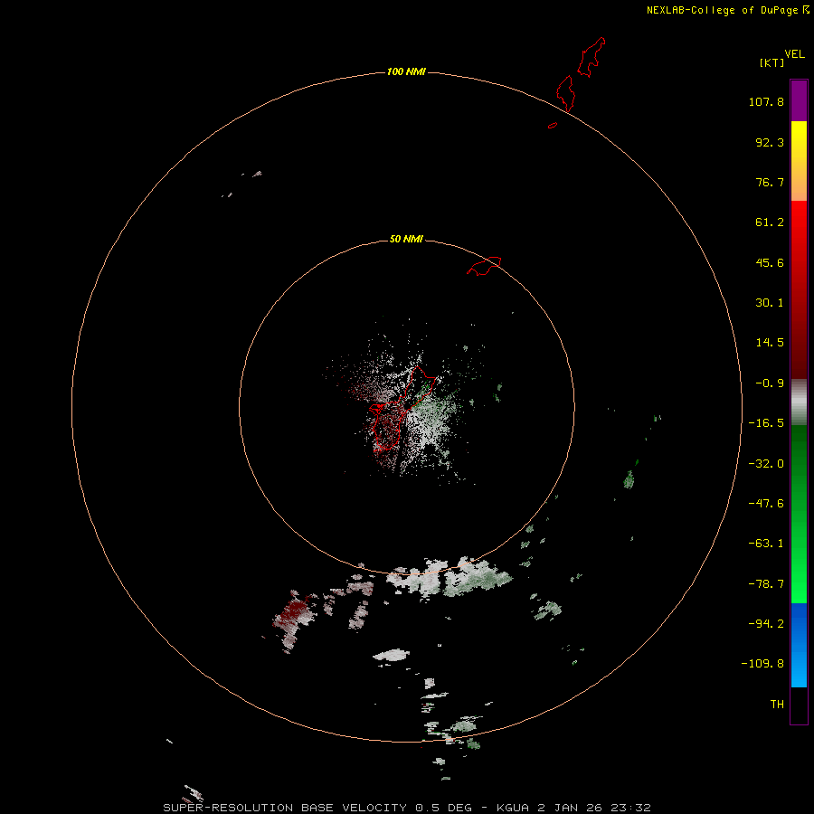814x814 pixels.
Task: Click the -0.9 legend value
Action: coord(770,383)
